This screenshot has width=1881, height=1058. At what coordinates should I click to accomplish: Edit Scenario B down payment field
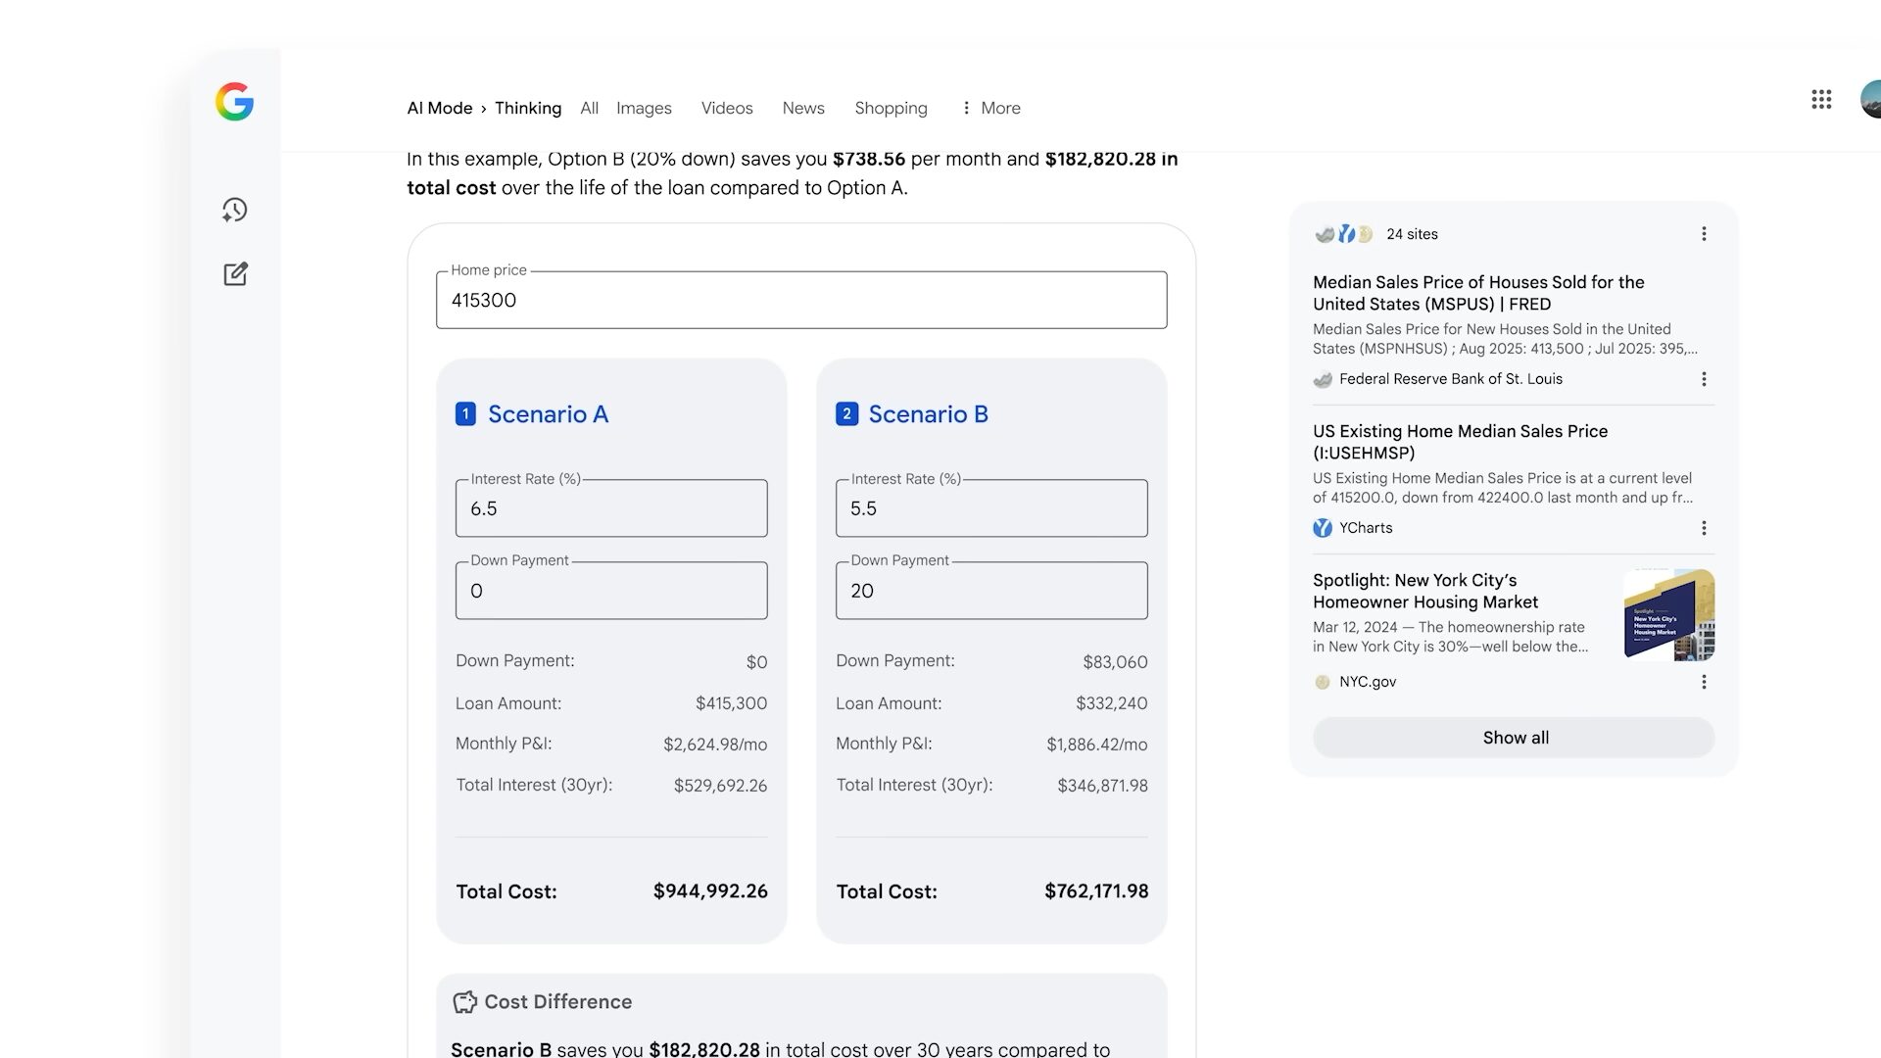[x=990, y=591]
